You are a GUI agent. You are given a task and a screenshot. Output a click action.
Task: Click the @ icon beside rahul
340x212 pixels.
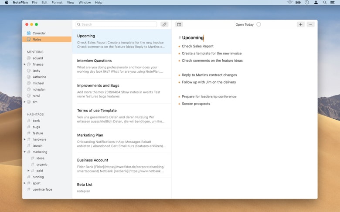29,95
